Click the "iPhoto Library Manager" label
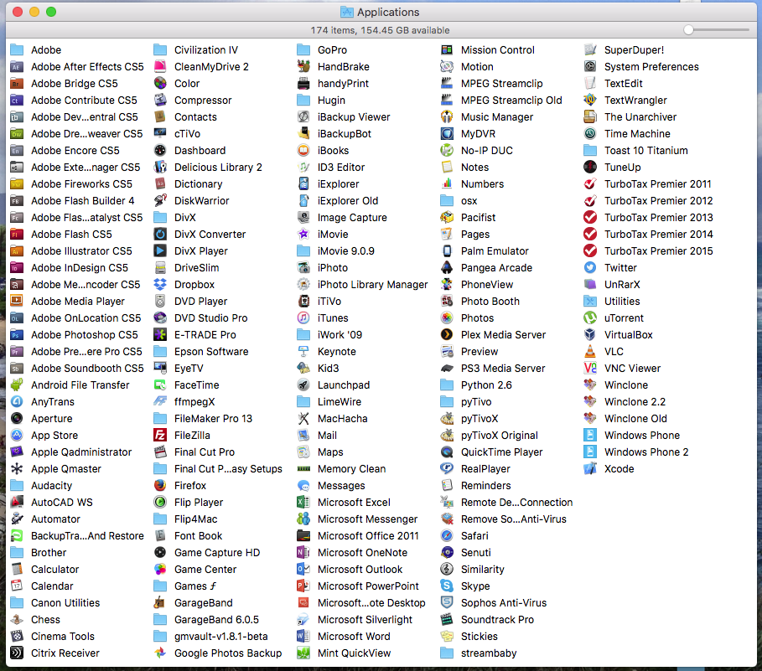 (373, 285)
